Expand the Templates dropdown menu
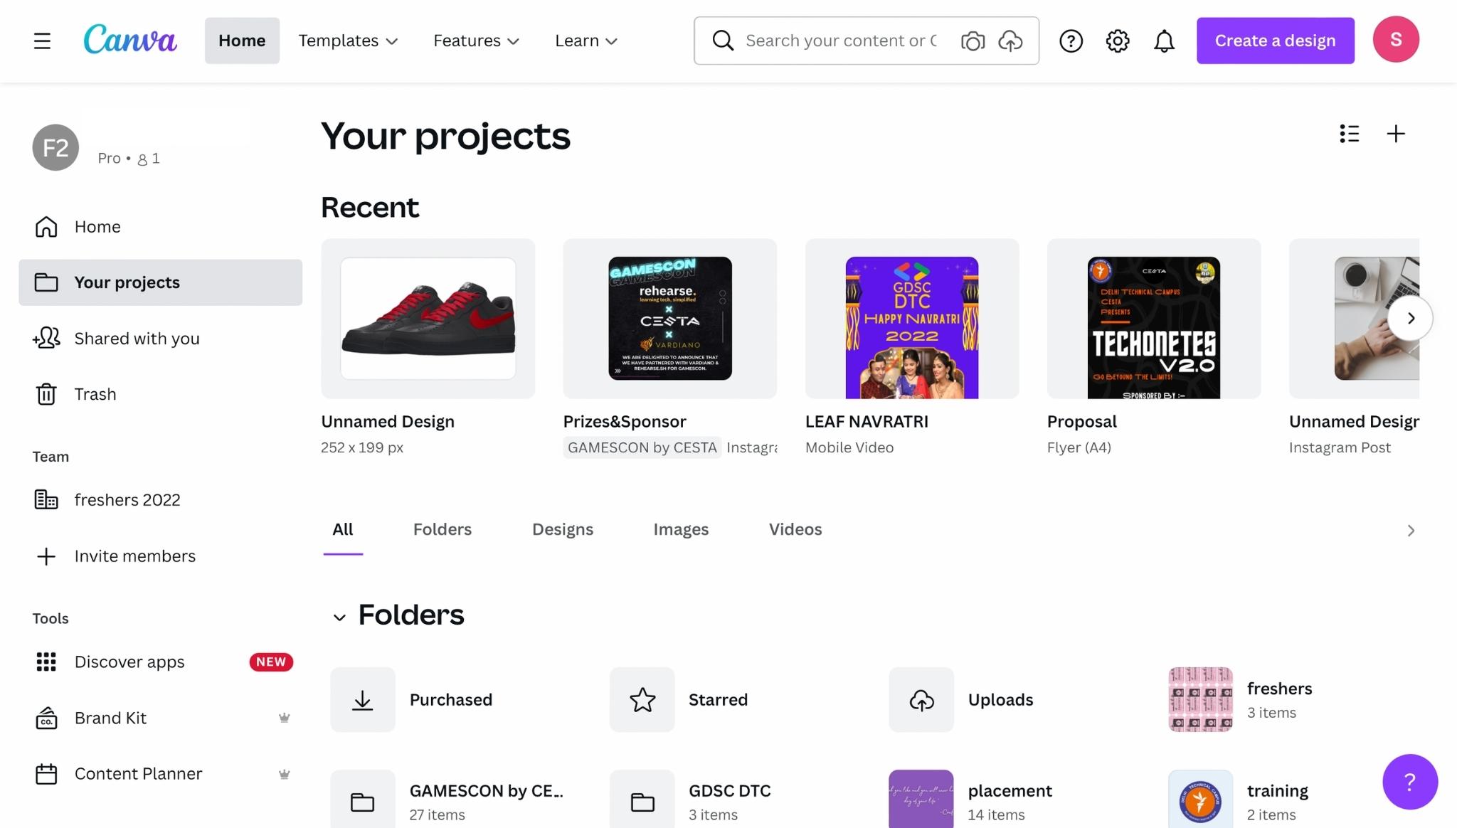 (x=348, y=41)
